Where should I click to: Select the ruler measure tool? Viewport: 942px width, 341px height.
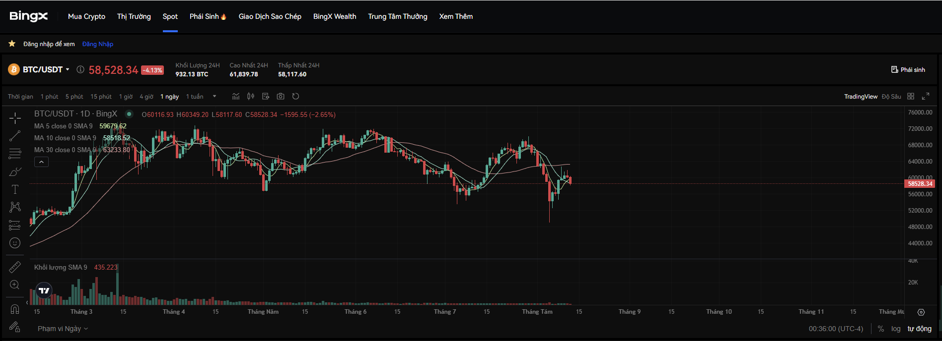pos(15,267)
